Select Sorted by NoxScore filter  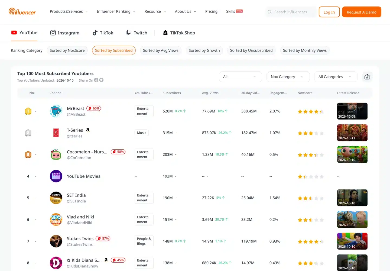pos(67,50)
